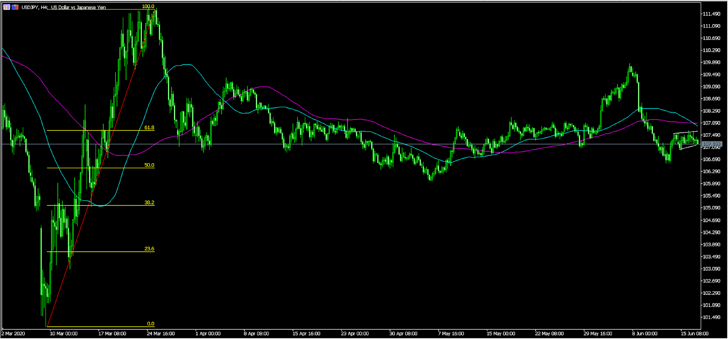
Task: Click the 105.090 price scale label
Action: (x=711, y=208)
